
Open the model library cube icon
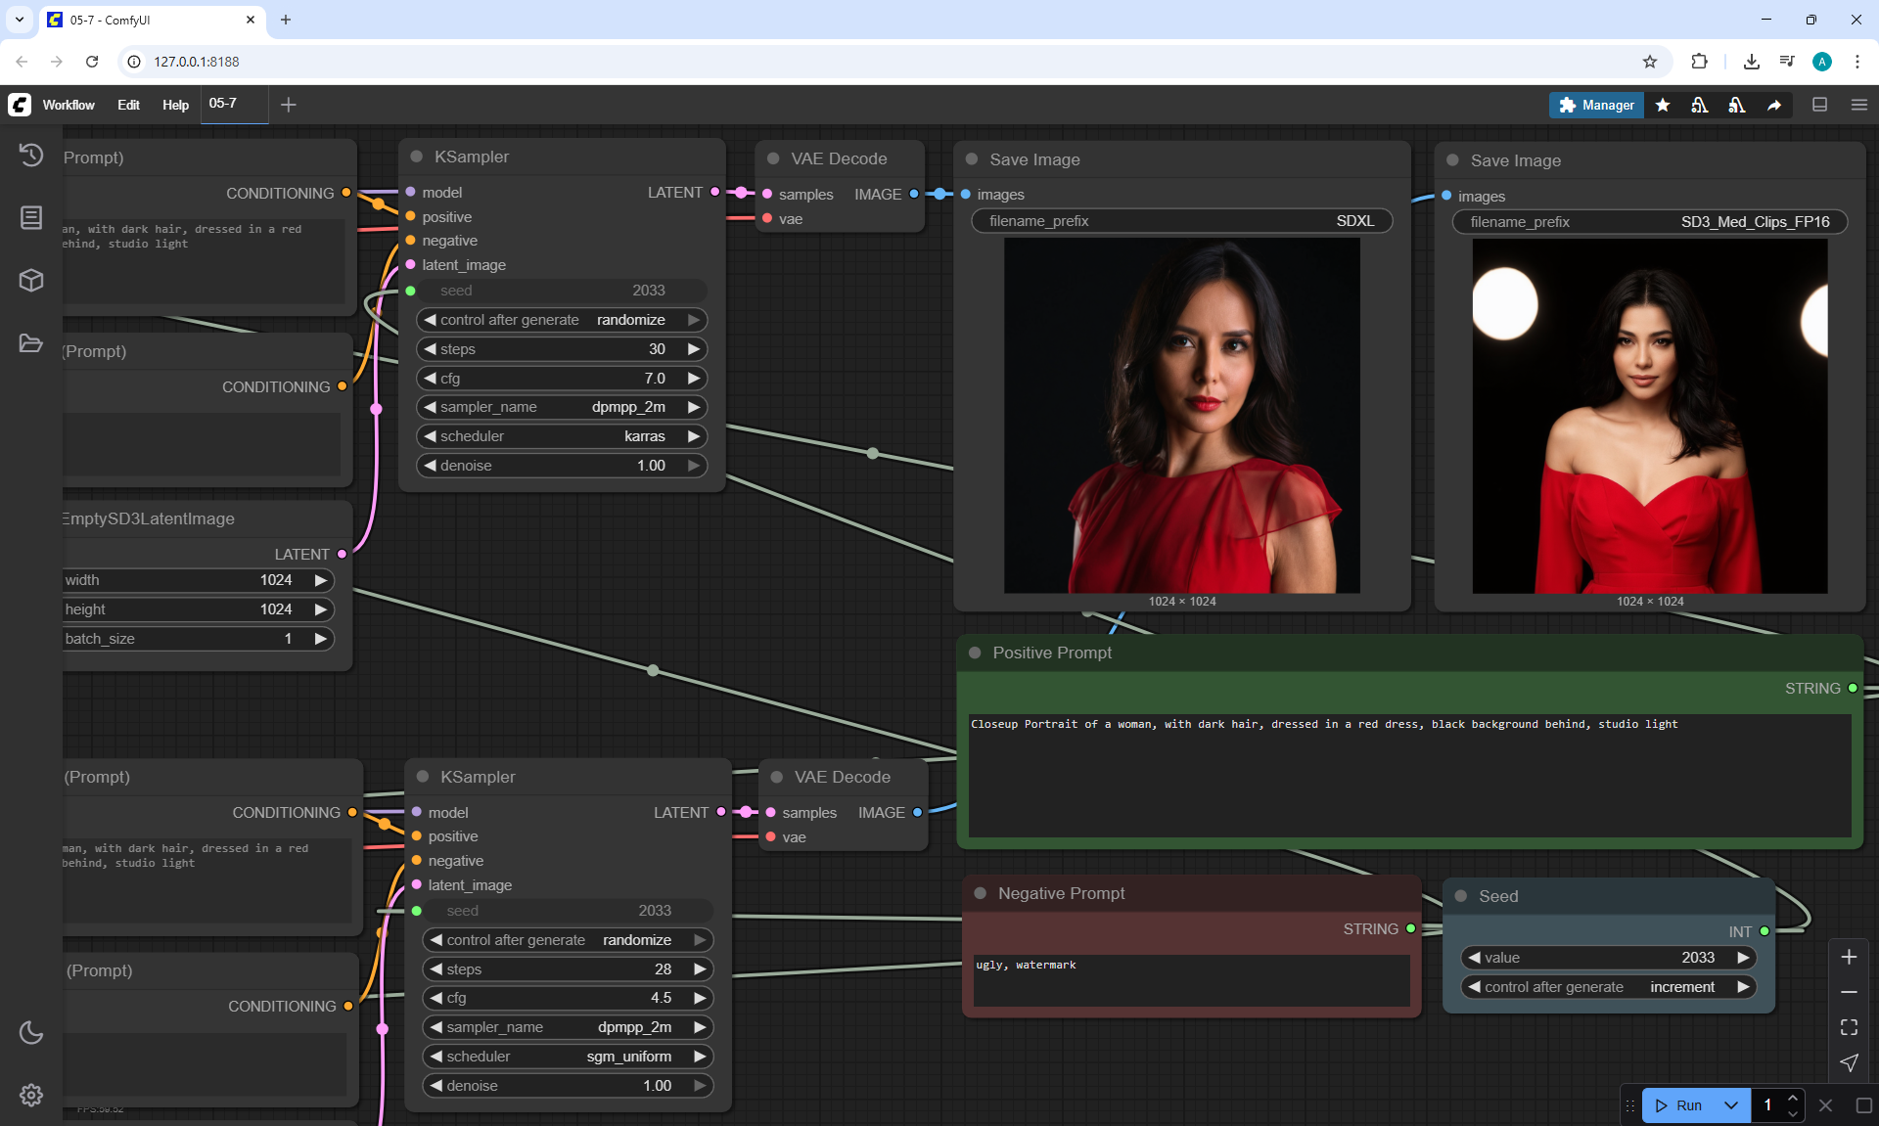coord(31,281)
